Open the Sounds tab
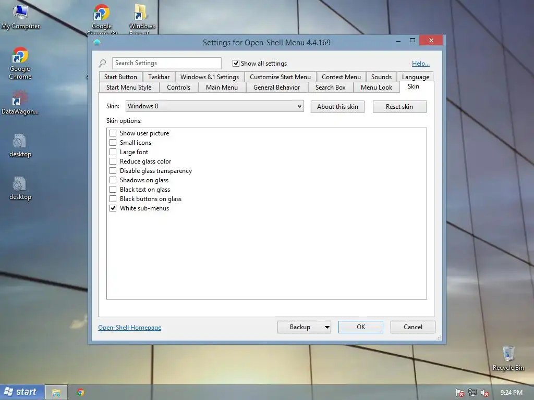Image resolution: width=534 pixels, height=400 pixels. pos(381,77)
